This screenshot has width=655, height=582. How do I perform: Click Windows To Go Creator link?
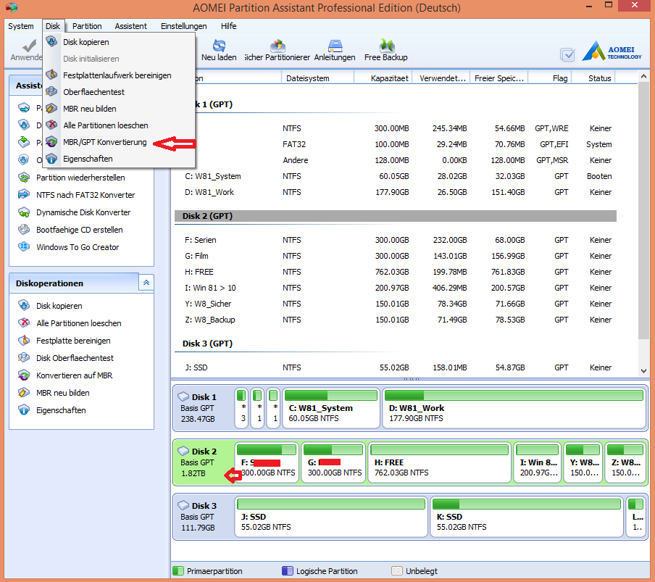[78, 247]
